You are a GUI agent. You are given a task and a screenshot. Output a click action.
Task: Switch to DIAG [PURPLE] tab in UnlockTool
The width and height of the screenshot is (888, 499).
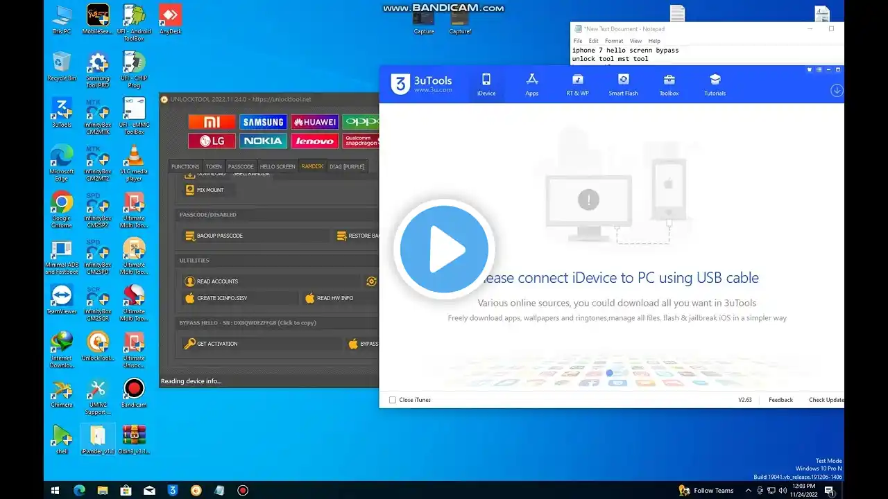(347, 166)
